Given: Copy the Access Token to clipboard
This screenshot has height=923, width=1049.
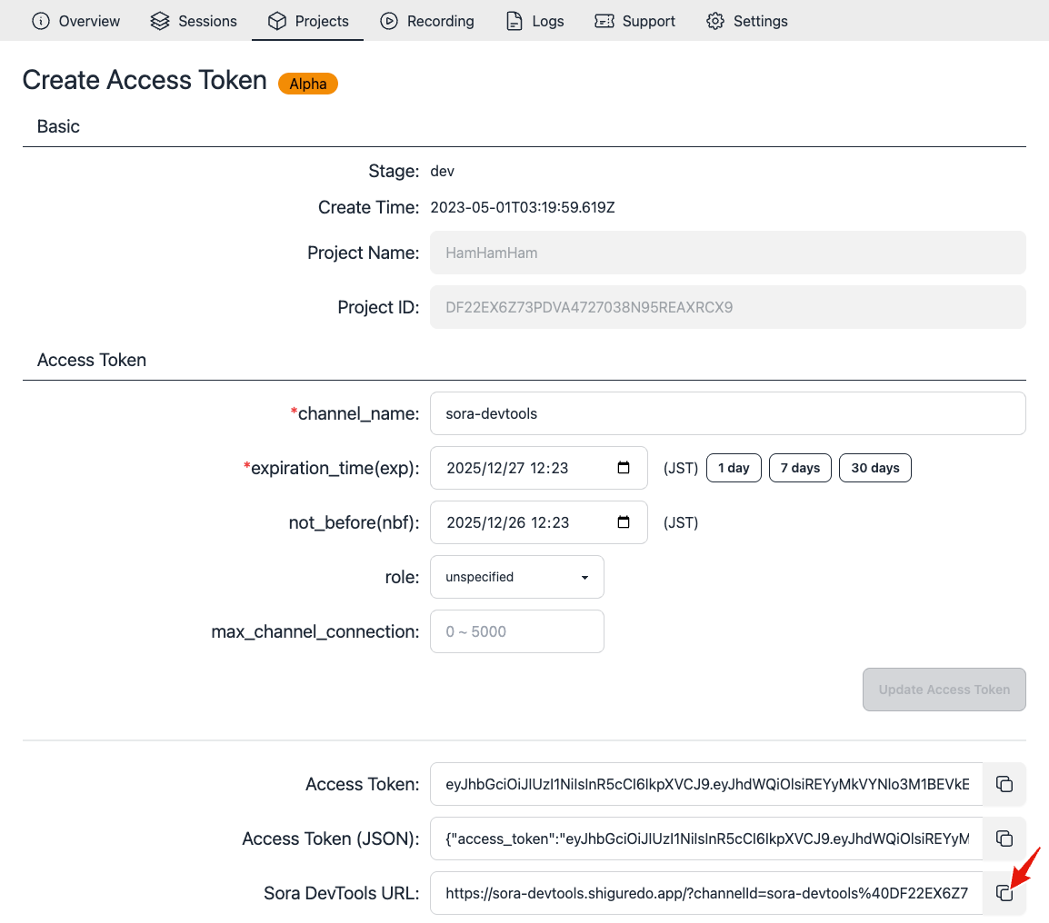Looking at the screenshot, I should coord(1004,784).
